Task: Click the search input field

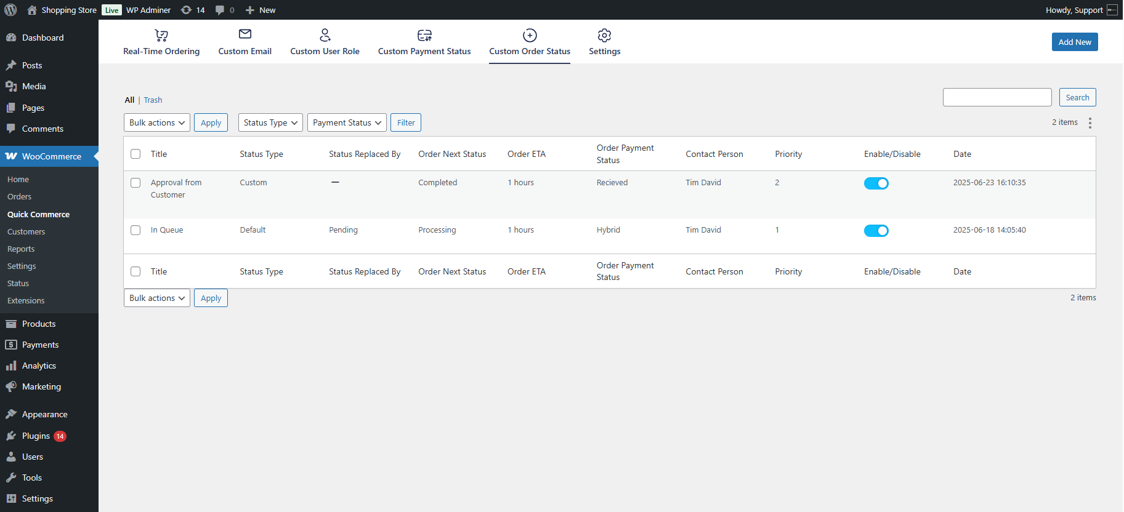Action: point(997,97)
